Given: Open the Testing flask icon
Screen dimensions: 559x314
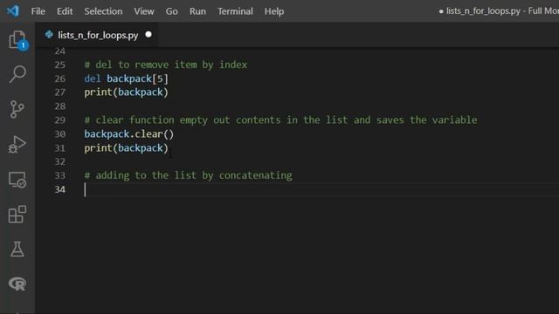Looking at the screenshot, I should pyautogui.click(x=17, y=249).
